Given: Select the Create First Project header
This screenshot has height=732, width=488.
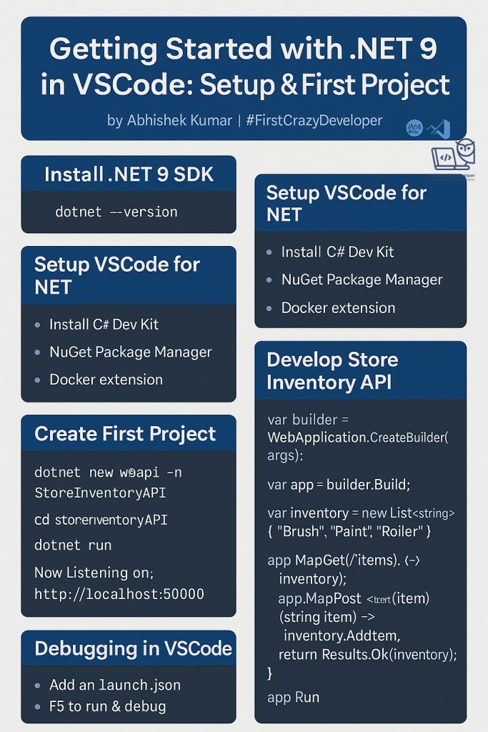Looking at the screenshot, I should [125, 433].
